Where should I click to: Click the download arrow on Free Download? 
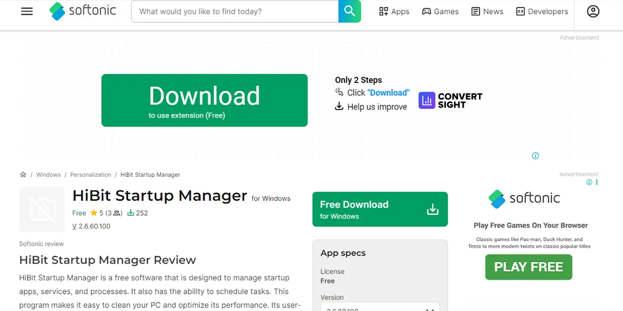[432, 209]
